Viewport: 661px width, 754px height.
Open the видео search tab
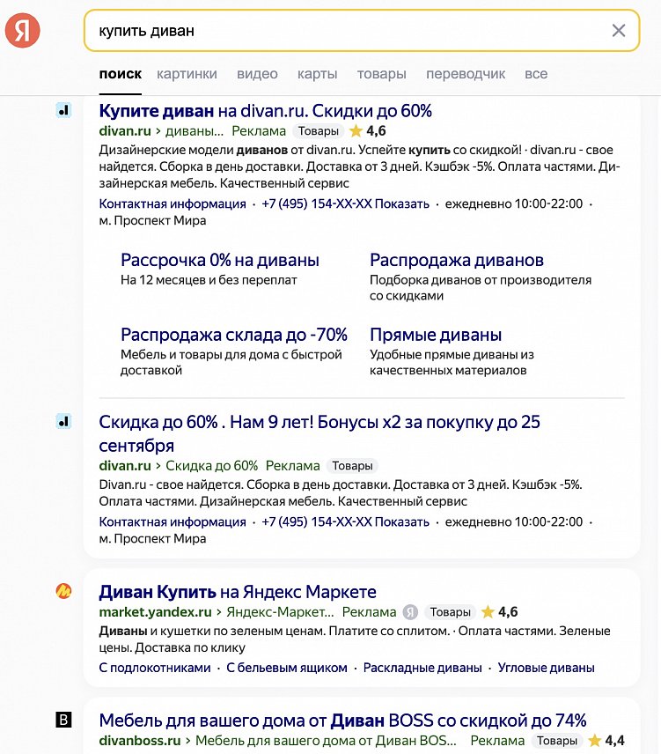[x=256, y=74]
